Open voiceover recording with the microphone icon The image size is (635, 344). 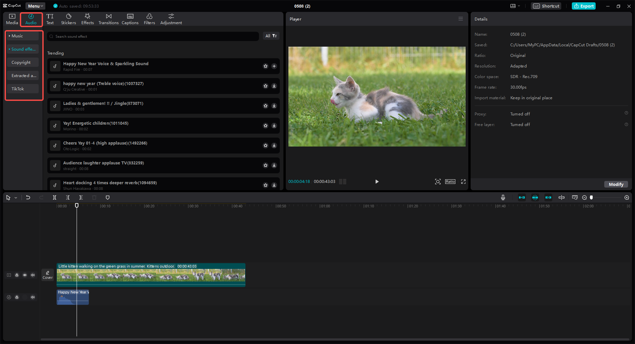503,197
